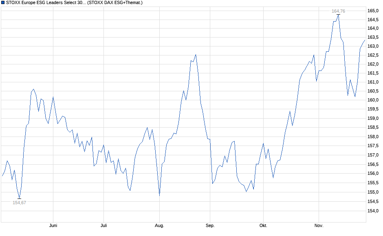Click the Juli axis label
383x236 pixels.
(103, 225)
